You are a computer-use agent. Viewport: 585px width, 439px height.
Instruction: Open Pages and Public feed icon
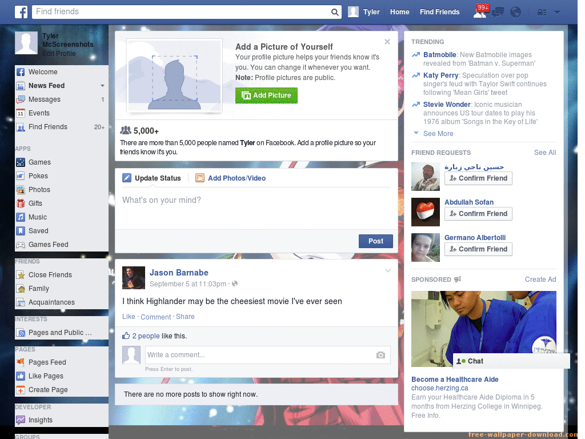click(21, 333)
